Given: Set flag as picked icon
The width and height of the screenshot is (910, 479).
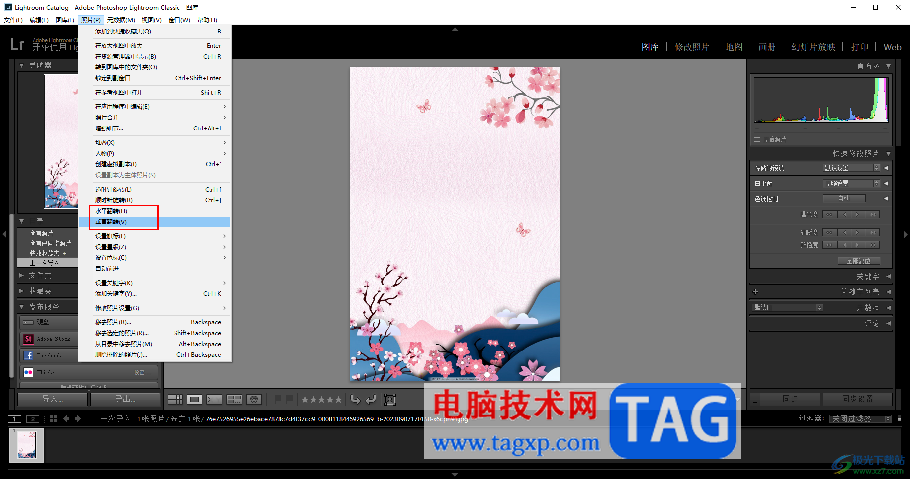Looking at the screenshot, I should tap(278, 399).
